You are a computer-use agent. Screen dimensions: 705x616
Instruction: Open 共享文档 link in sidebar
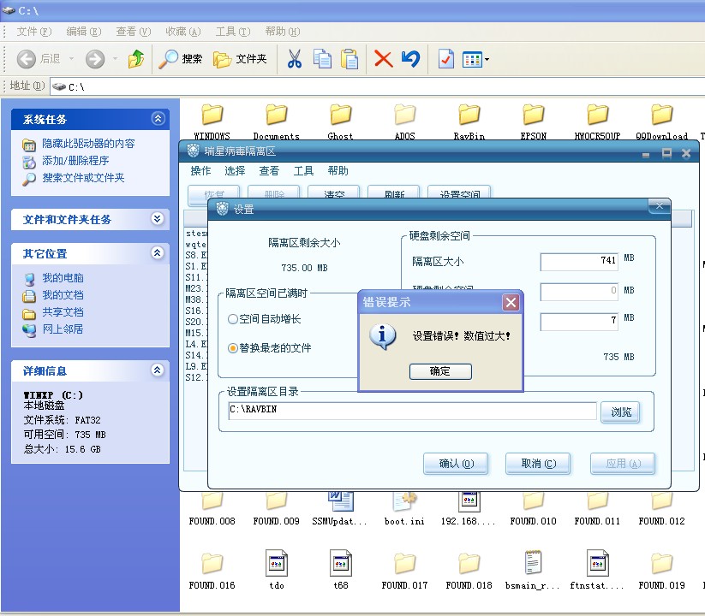pyautogui.click(x=63, y=312)
